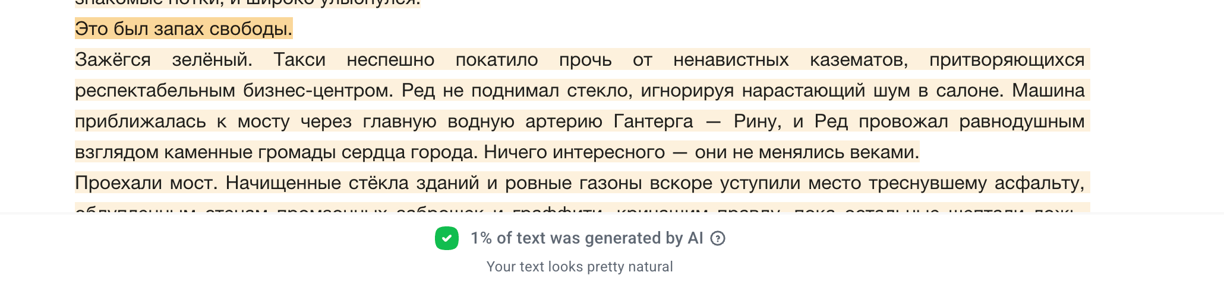
Task: Select the highlighted sentence "Это был запах свободы."
Action: click(x=184, y=28)
